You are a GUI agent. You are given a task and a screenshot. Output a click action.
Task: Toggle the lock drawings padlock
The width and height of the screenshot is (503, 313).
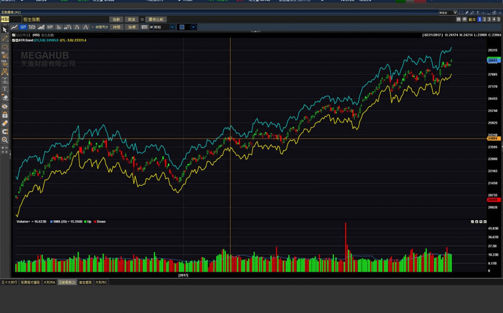pyautogui.click(x=5, y=115)
